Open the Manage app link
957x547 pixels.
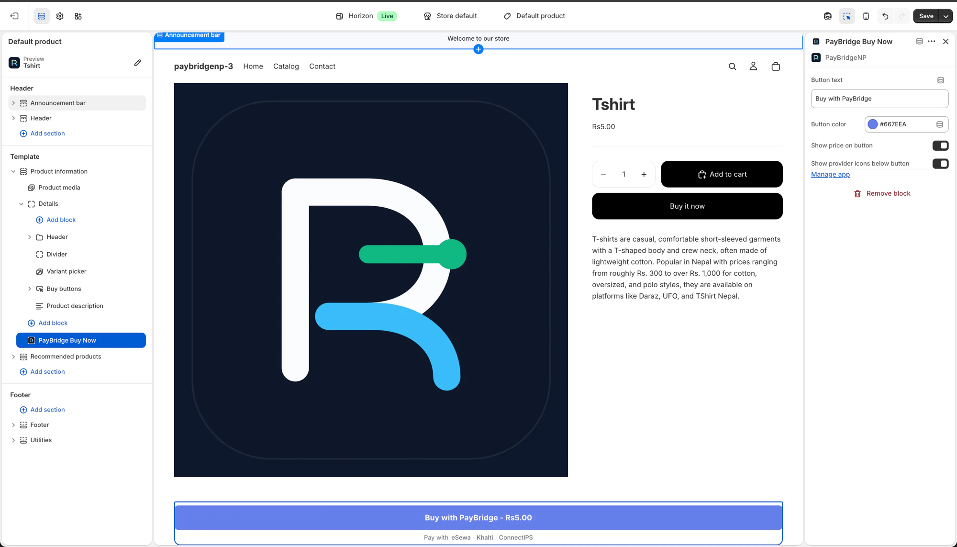click(x=830, y=175)
